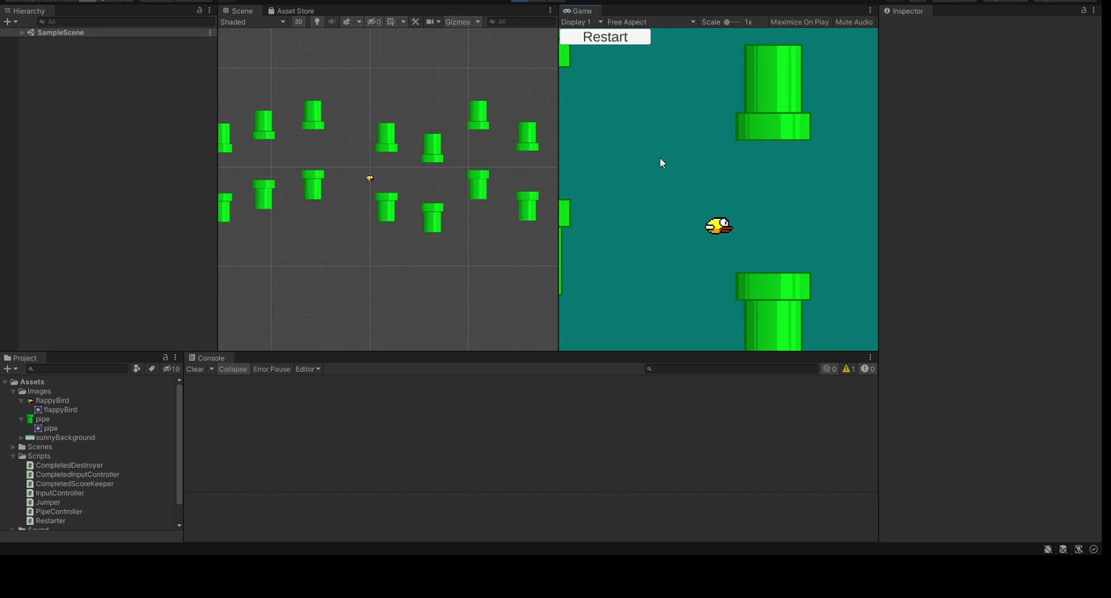Viewport: 1111px width, 598px height.
Task: Open Game view panel options menu
Action: coord(870,11)
